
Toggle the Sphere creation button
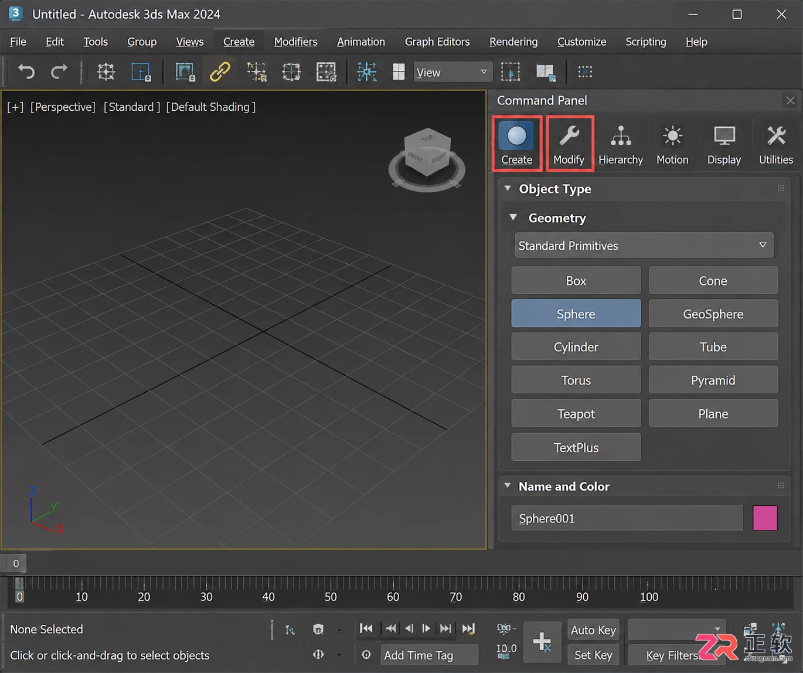576,314
